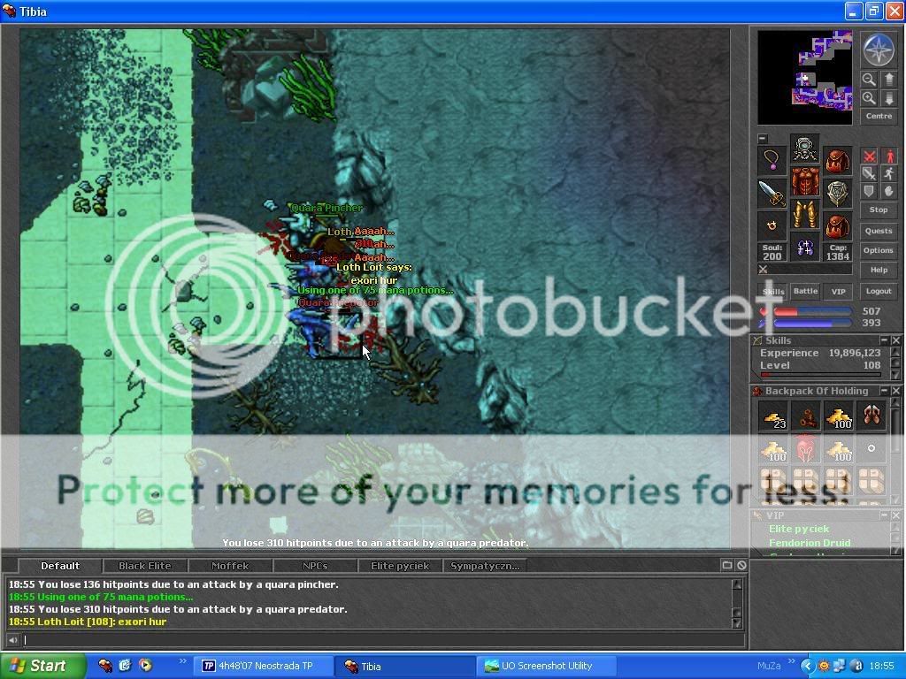
Task: Toggle the Skills window button
Action: pos(772,292)
